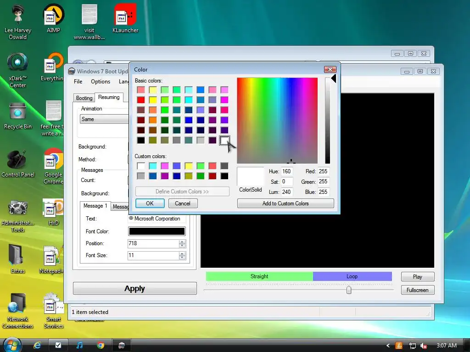Image resolution: width=470 pixels, height=352 pixels.
Task: Select the pure red basic color
Action: (x=141, y=99)
